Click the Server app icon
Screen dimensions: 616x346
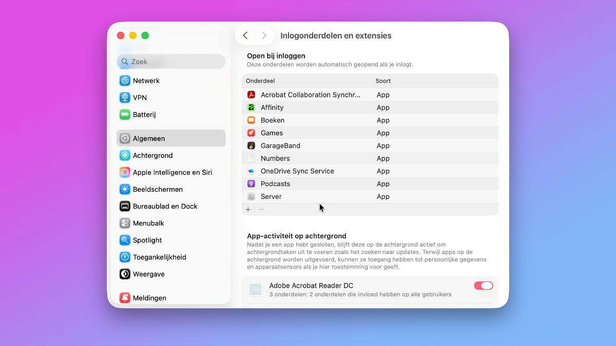tap(251, 196)
